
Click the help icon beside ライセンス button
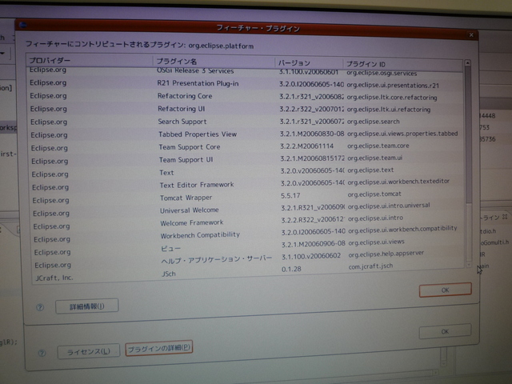point(42,353)
